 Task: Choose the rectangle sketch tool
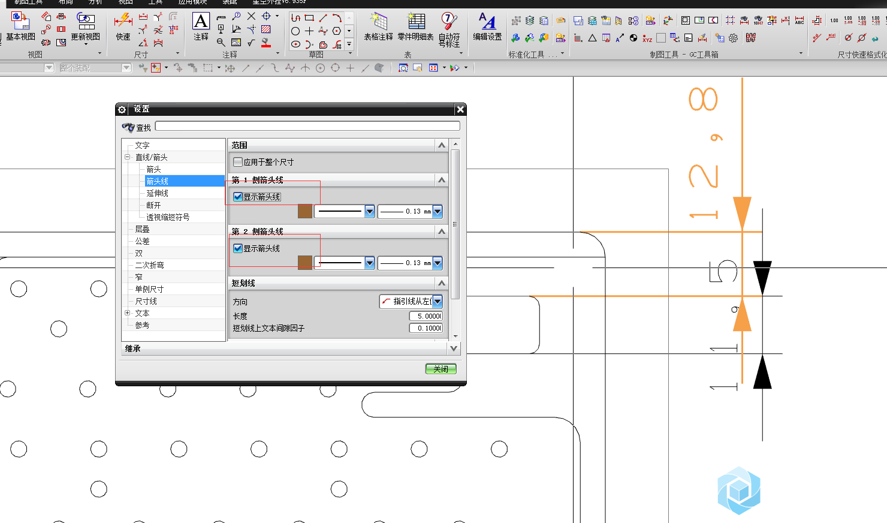(x=309, y=18)
